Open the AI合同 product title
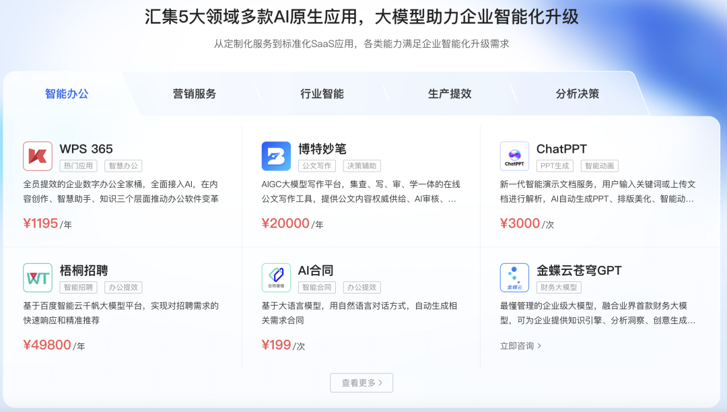 [316, 271]
